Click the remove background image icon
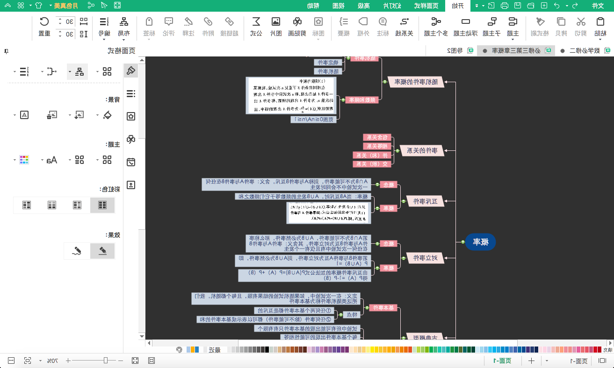 [x=52, y=115]
